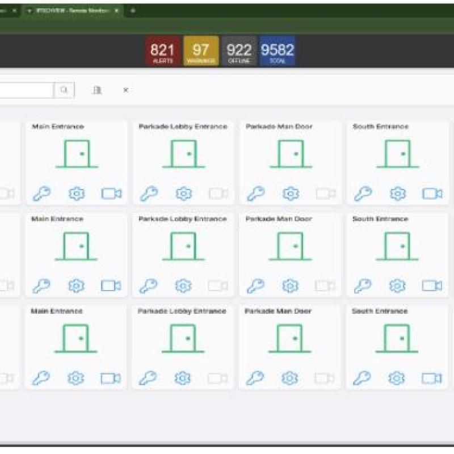Image resolution: width=454 pixels, height=454 pixels.
Task: Open middle-row Main Entrance gear settings
Action: (x=77, y=286)
